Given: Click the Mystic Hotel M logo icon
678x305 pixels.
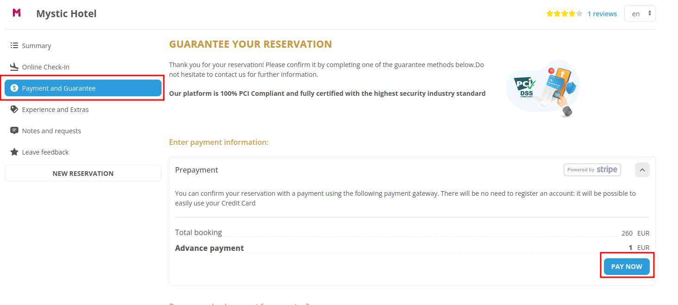Looking at the screenshot, I should [x=17, y=13].
